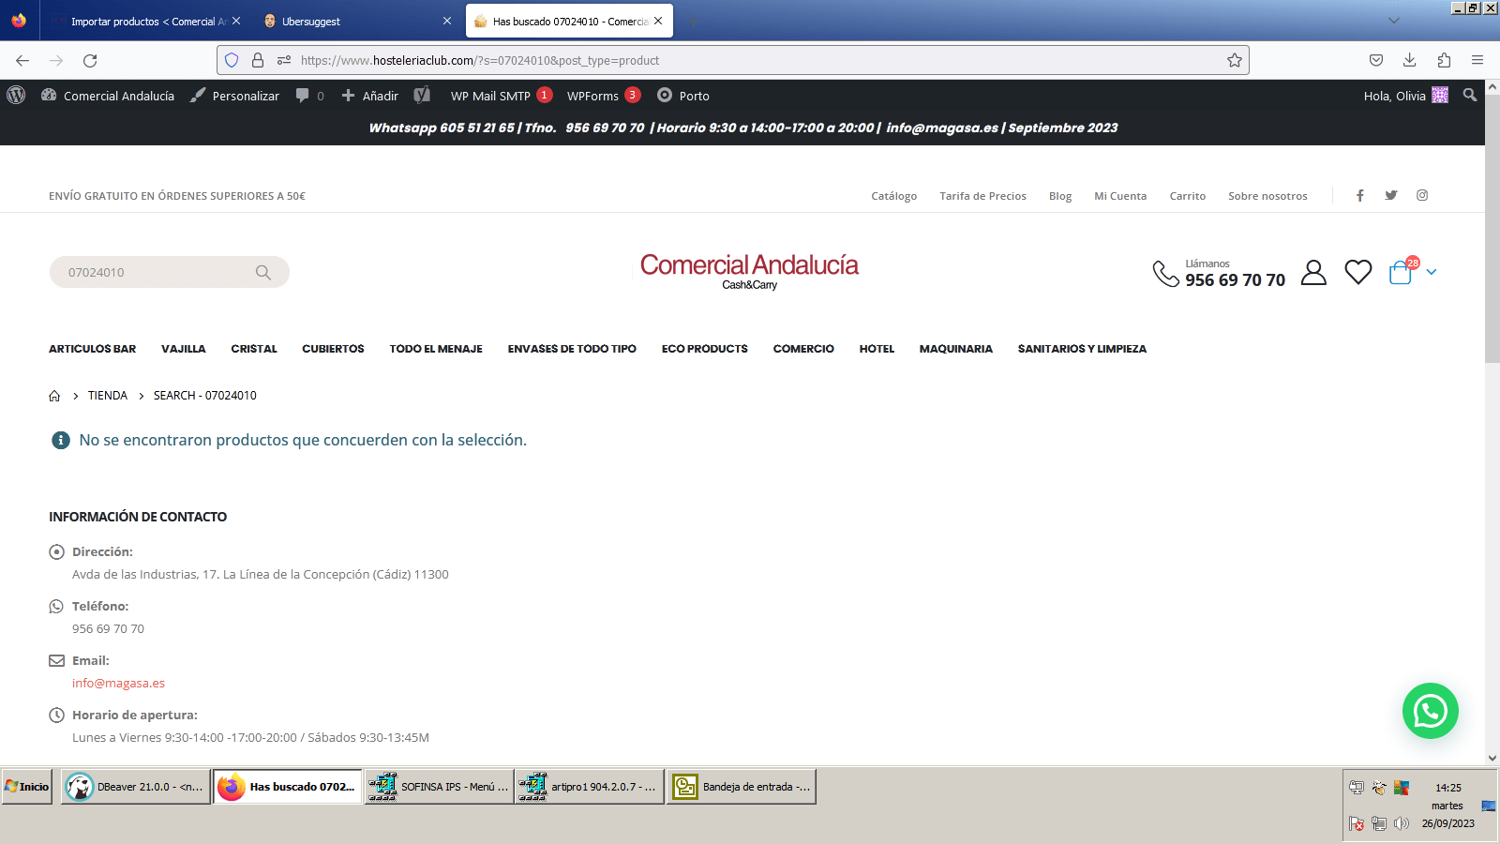Click the volume tray icon
The width and height of the screenshot is (1500, 844).
coord(1402,823)
